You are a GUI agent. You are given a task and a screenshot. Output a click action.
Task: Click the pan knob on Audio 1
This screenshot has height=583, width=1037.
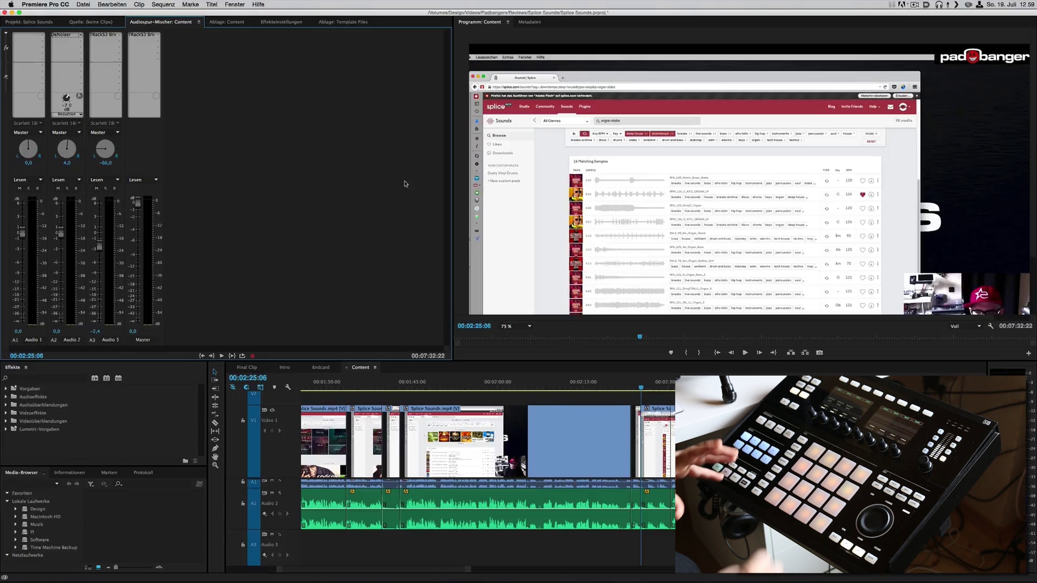(28, 150)
